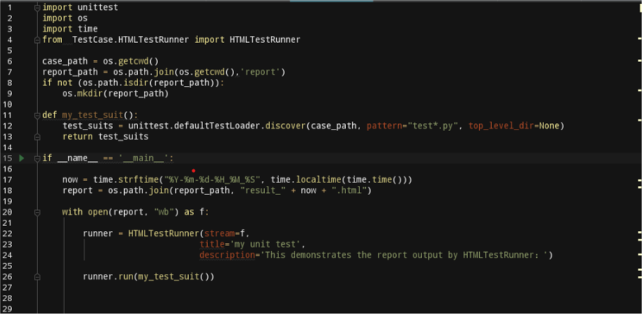Click the "%Y-%m-%d-%H_%M_%S" format string
This screenshot has height=314, width=642.
click(x=211, y=180)
